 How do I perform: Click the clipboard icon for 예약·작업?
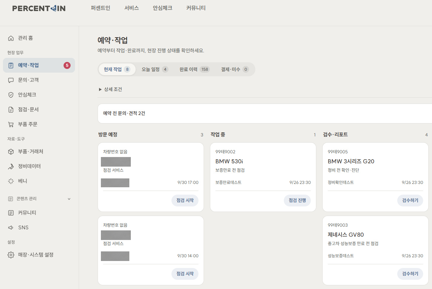click(x=11, y=65)
